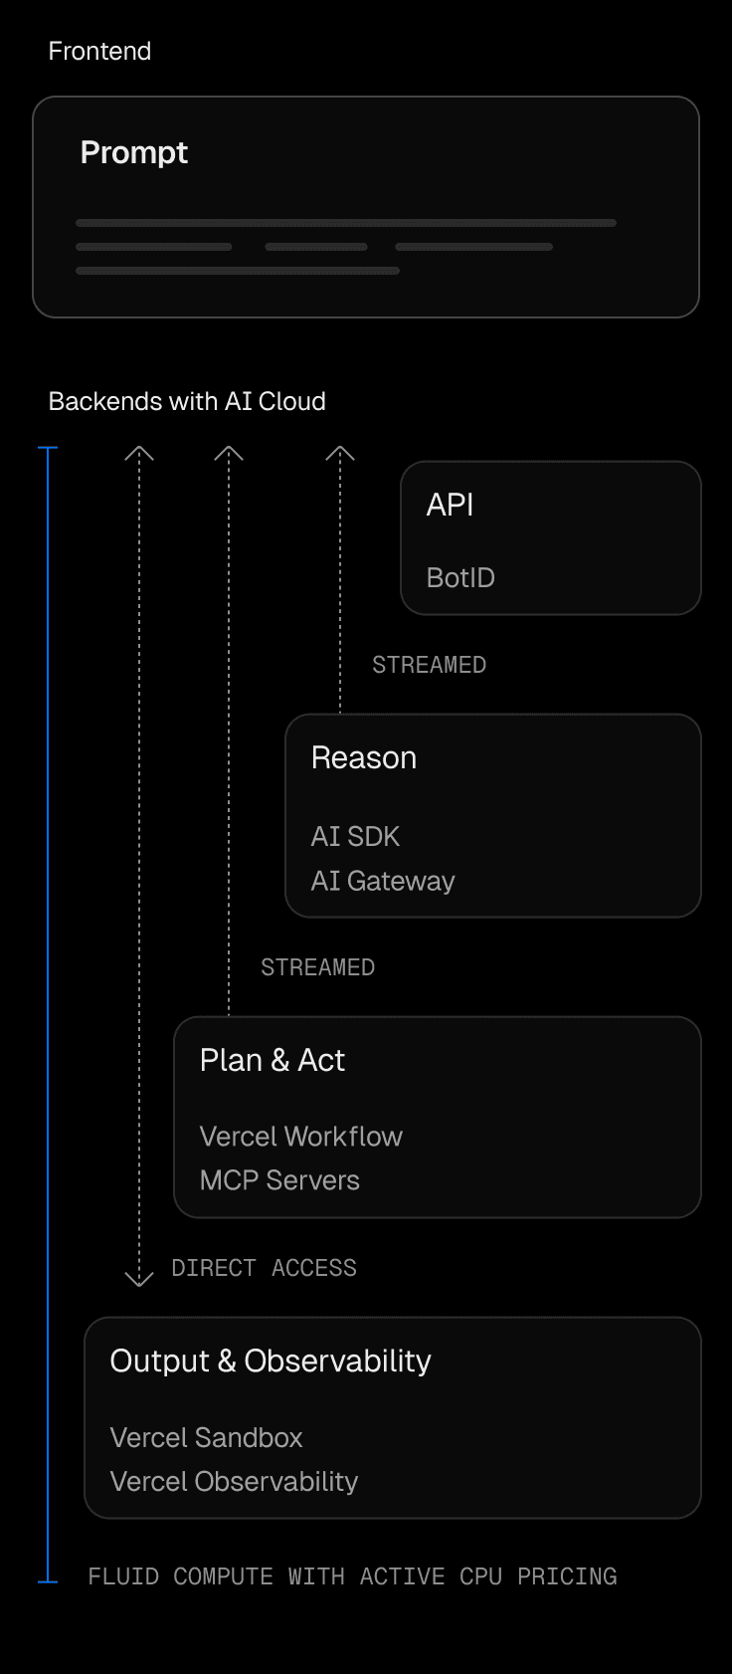
Task: Click the Prompt heading in the Frontend card
Action: 134,152
